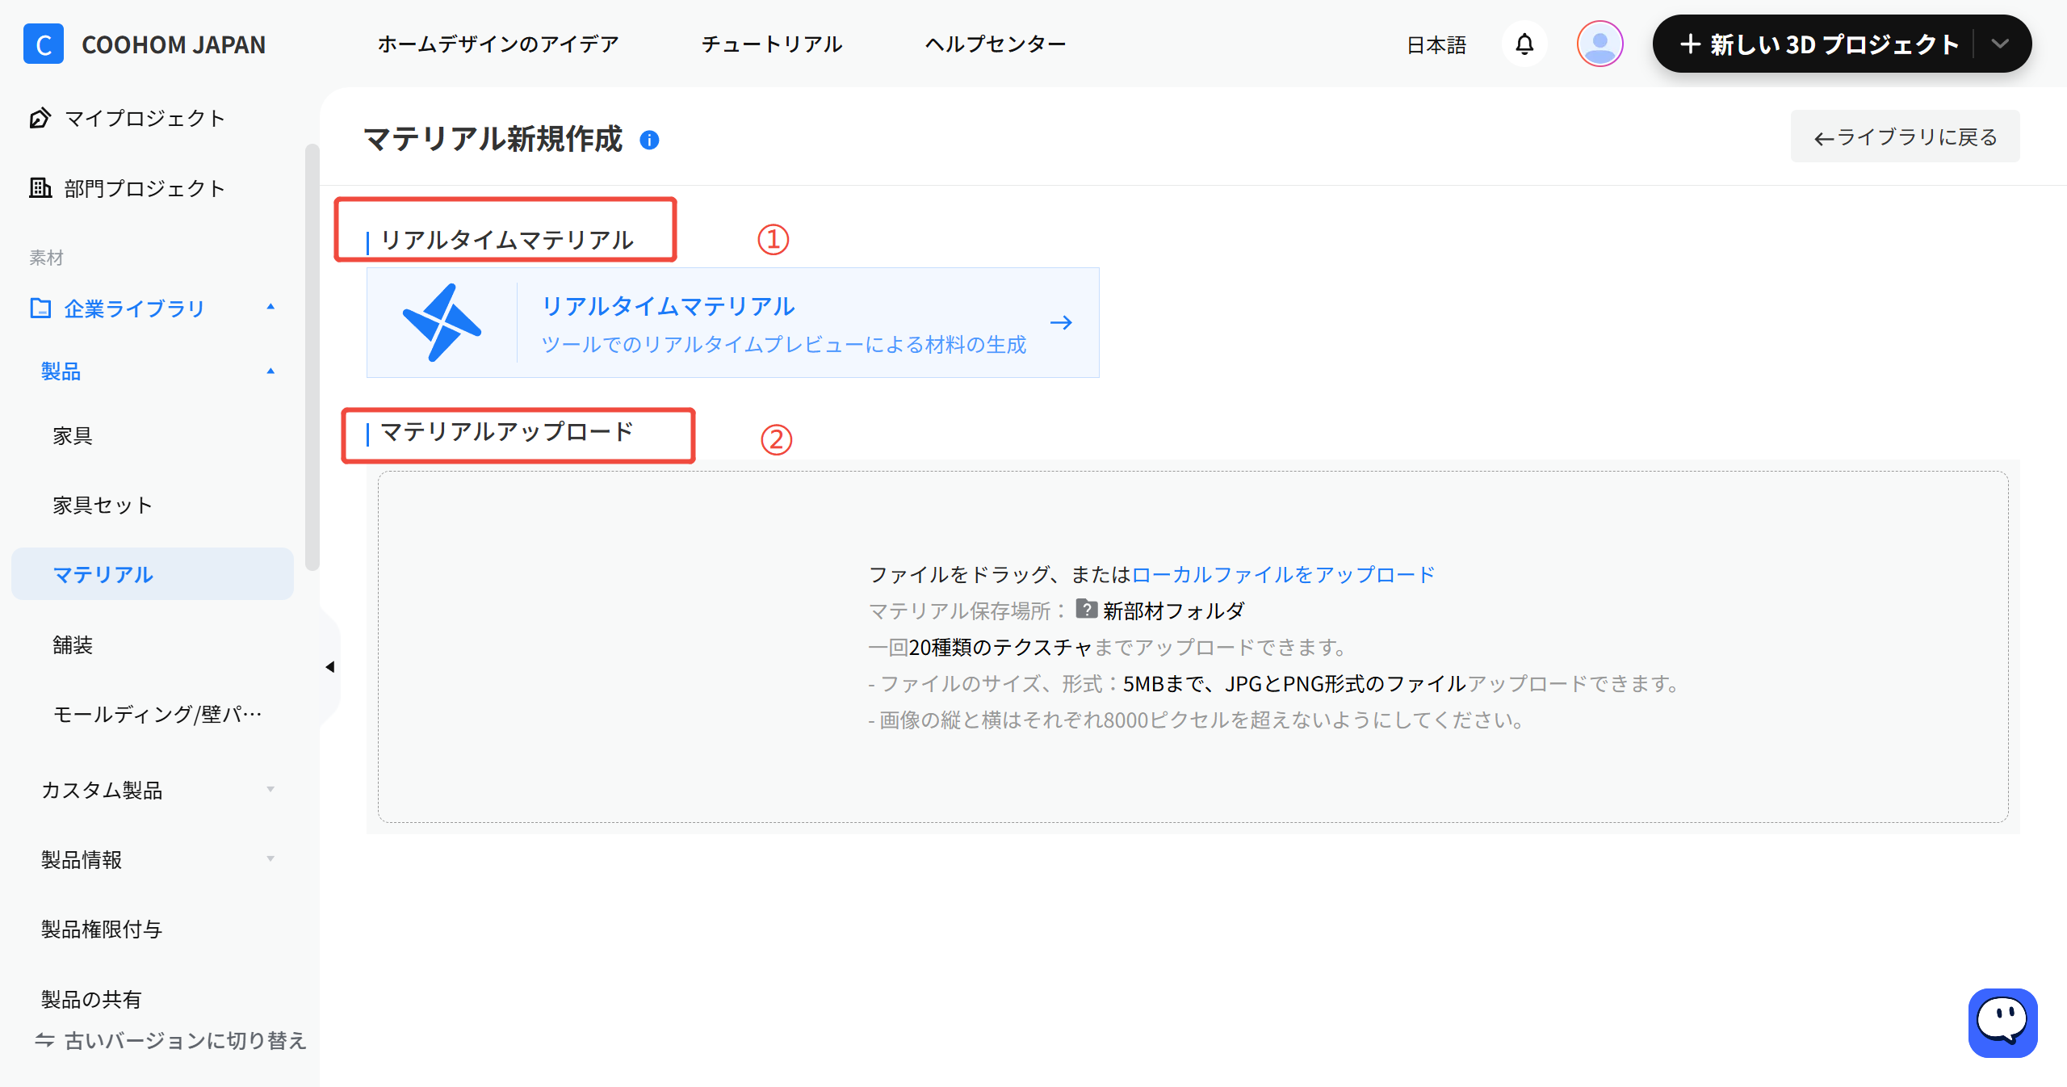Click the 企業ライブラリ folder icon
Image resolution: width=2067 pixels, height=1087 pixels.
(40, 308)
